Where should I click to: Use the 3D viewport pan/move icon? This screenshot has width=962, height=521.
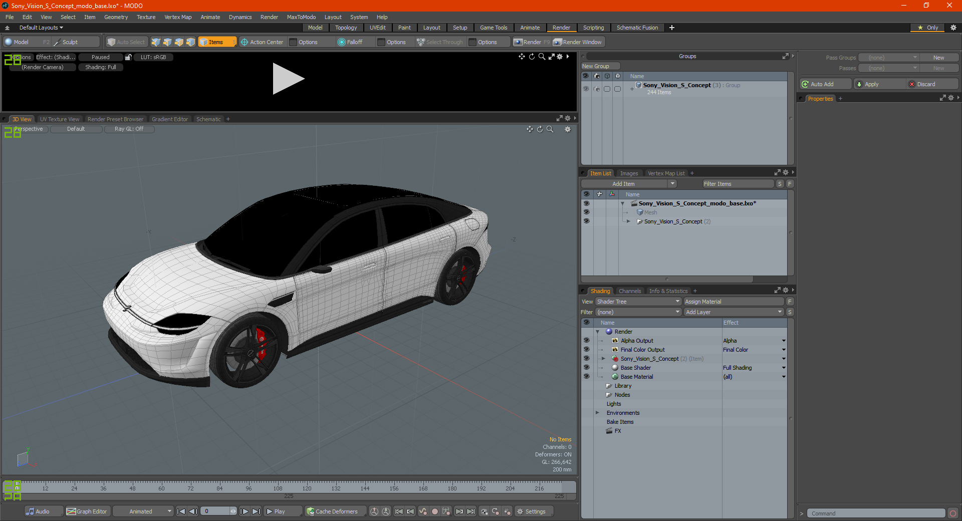530,129
